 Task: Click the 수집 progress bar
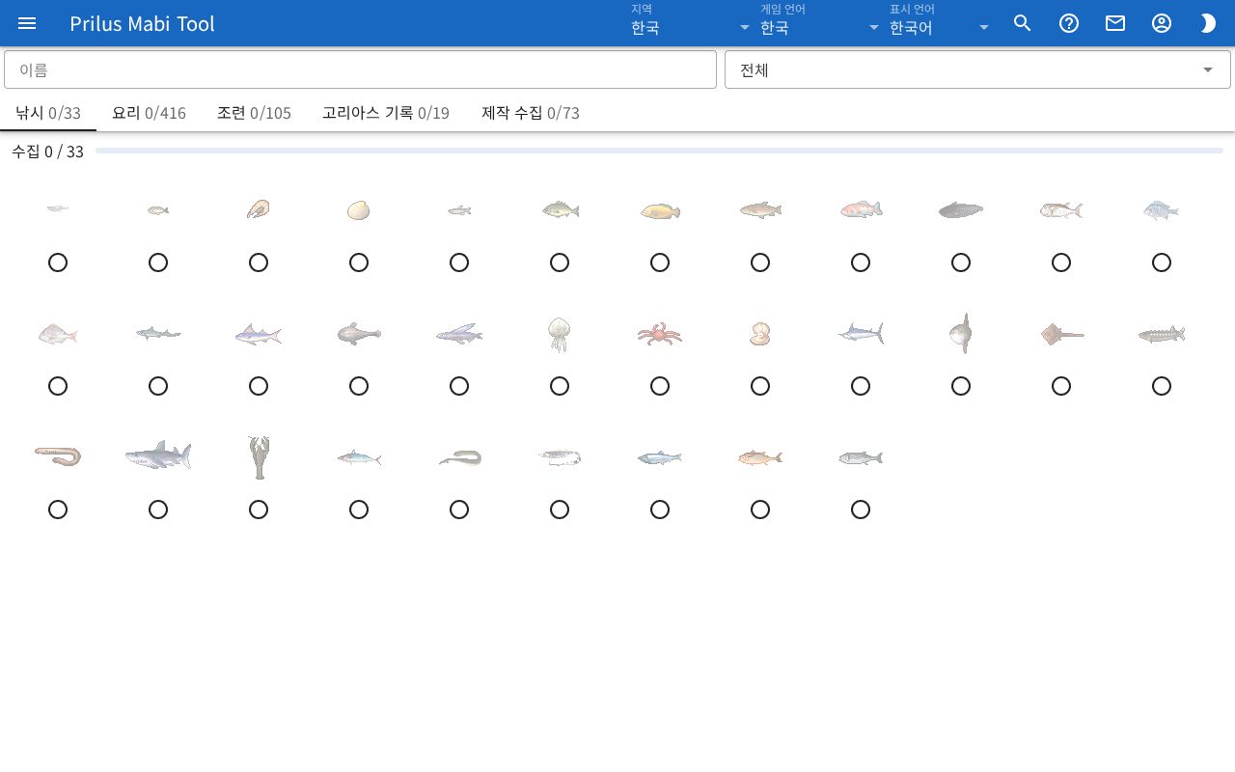[x=659, y=151]
